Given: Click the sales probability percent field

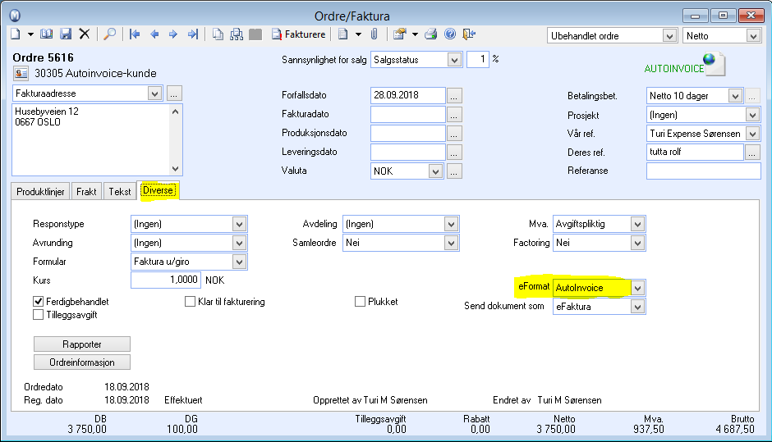Looking at the screenshot, I should pos(478,60).
